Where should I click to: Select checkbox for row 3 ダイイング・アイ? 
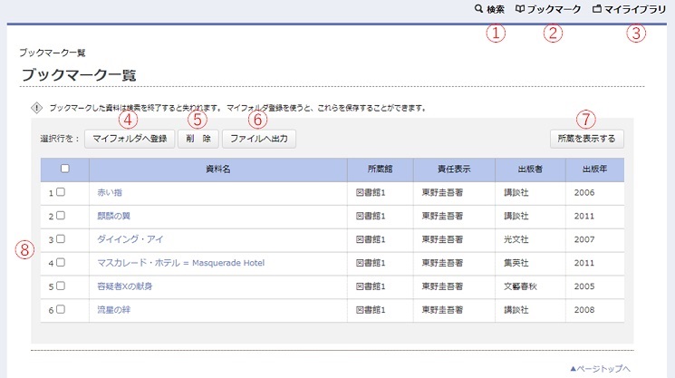[x=61, y=239]
